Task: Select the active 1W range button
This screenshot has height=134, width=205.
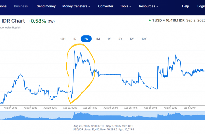Action: (86, 39)
